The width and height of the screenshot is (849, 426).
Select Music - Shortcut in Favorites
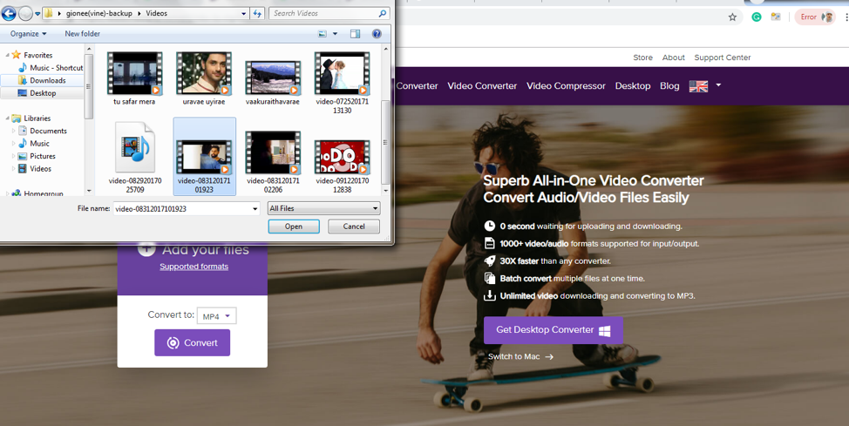[51, 68]
